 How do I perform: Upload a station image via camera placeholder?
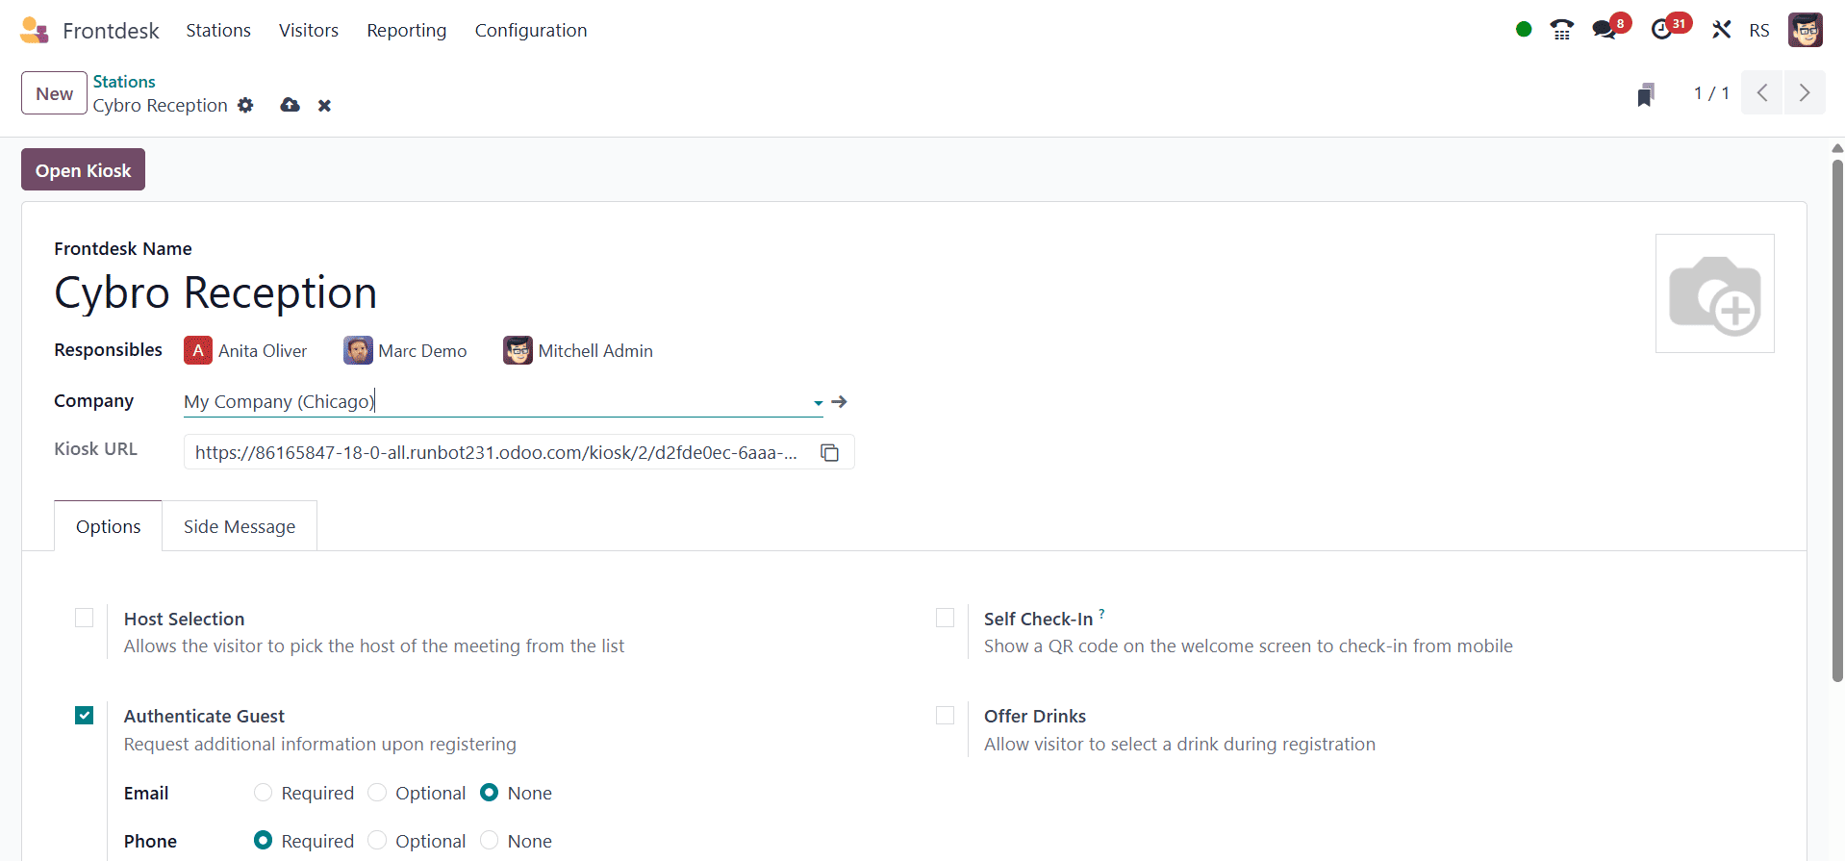pyautogui.click(x=1714, y=293)
